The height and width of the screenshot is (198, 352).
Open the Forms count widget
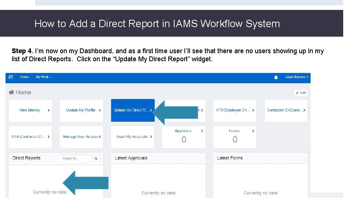tap(235, 137)
